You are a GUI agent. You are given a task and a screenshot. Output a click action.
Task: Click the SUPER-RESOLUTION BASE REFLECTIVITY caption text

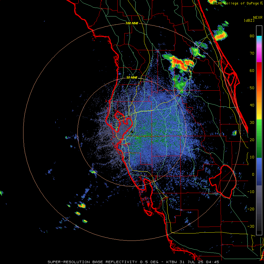pyautogui.click(x=92, y=262)
